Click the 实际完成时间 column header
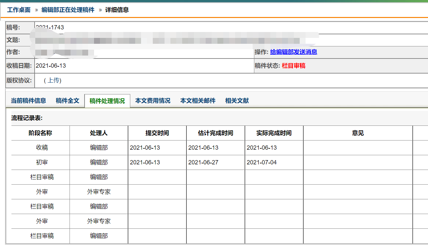The image size is (428, 249). 274,133
